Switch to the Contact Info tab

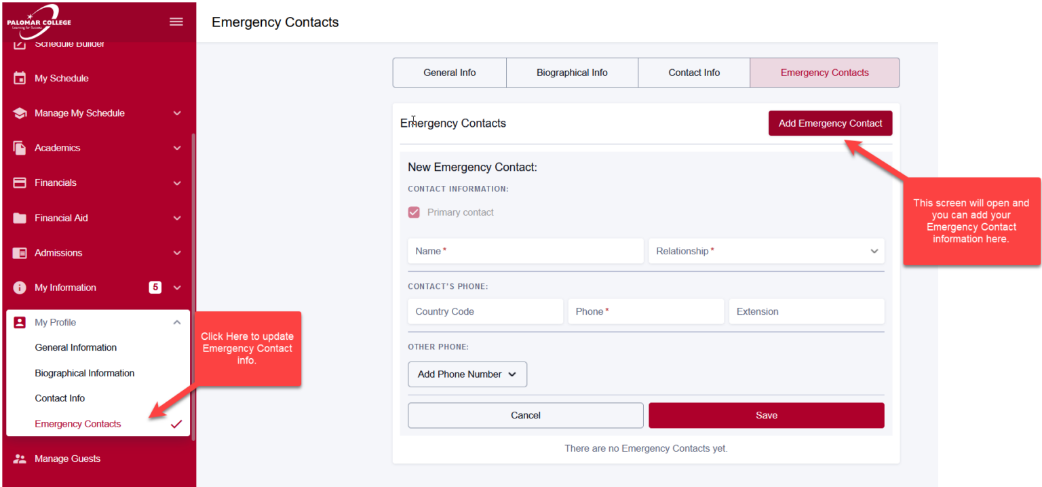(x=694, y=73)
